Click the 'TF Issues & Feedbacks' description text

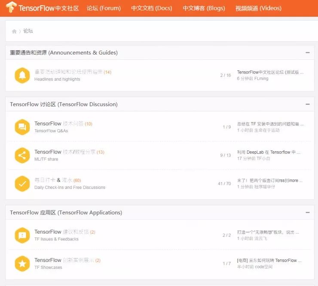[56, 239]
